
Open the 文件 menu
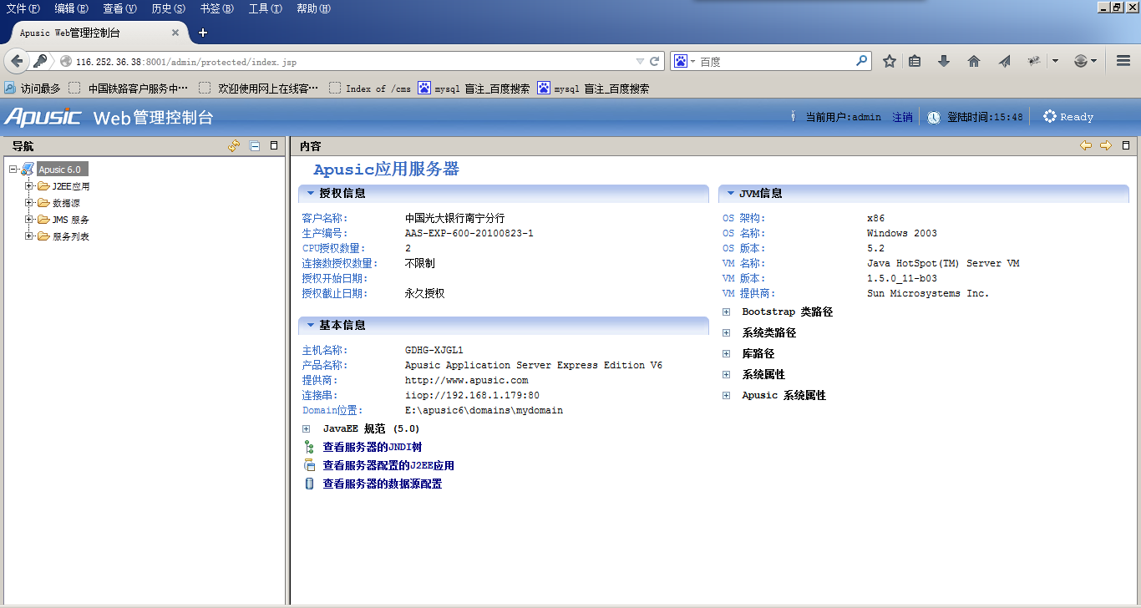(x=23, y=8)
